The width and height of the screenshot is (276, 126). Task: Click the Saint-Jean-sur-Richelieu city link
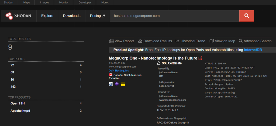(125, 77)
